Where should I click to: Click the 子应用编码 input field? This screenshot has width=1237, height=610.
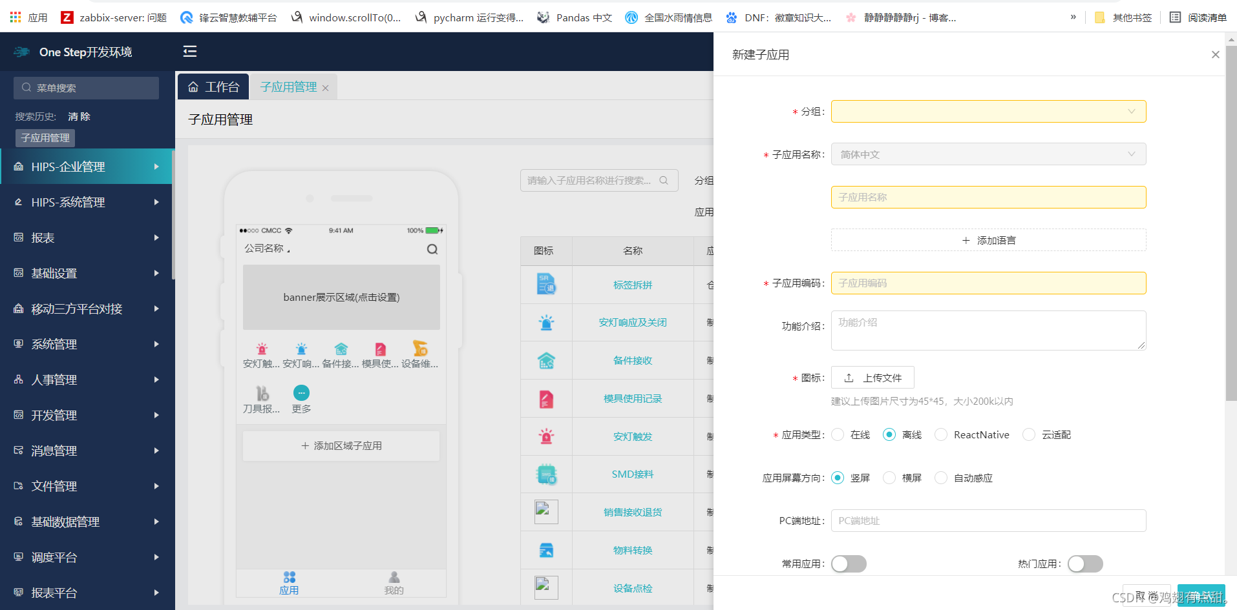click(988, 283)
